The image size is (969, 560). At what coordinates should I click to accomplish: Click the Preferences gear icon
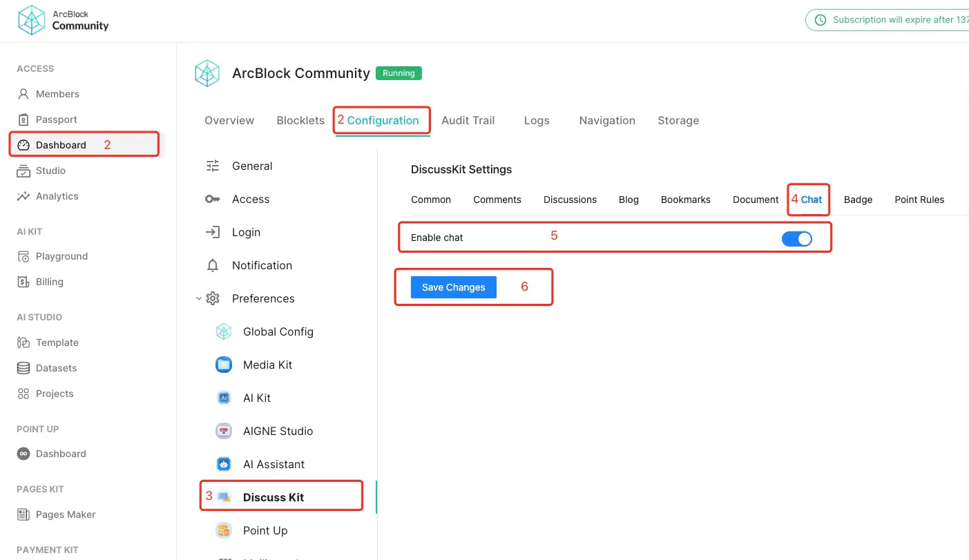point(213,298)
